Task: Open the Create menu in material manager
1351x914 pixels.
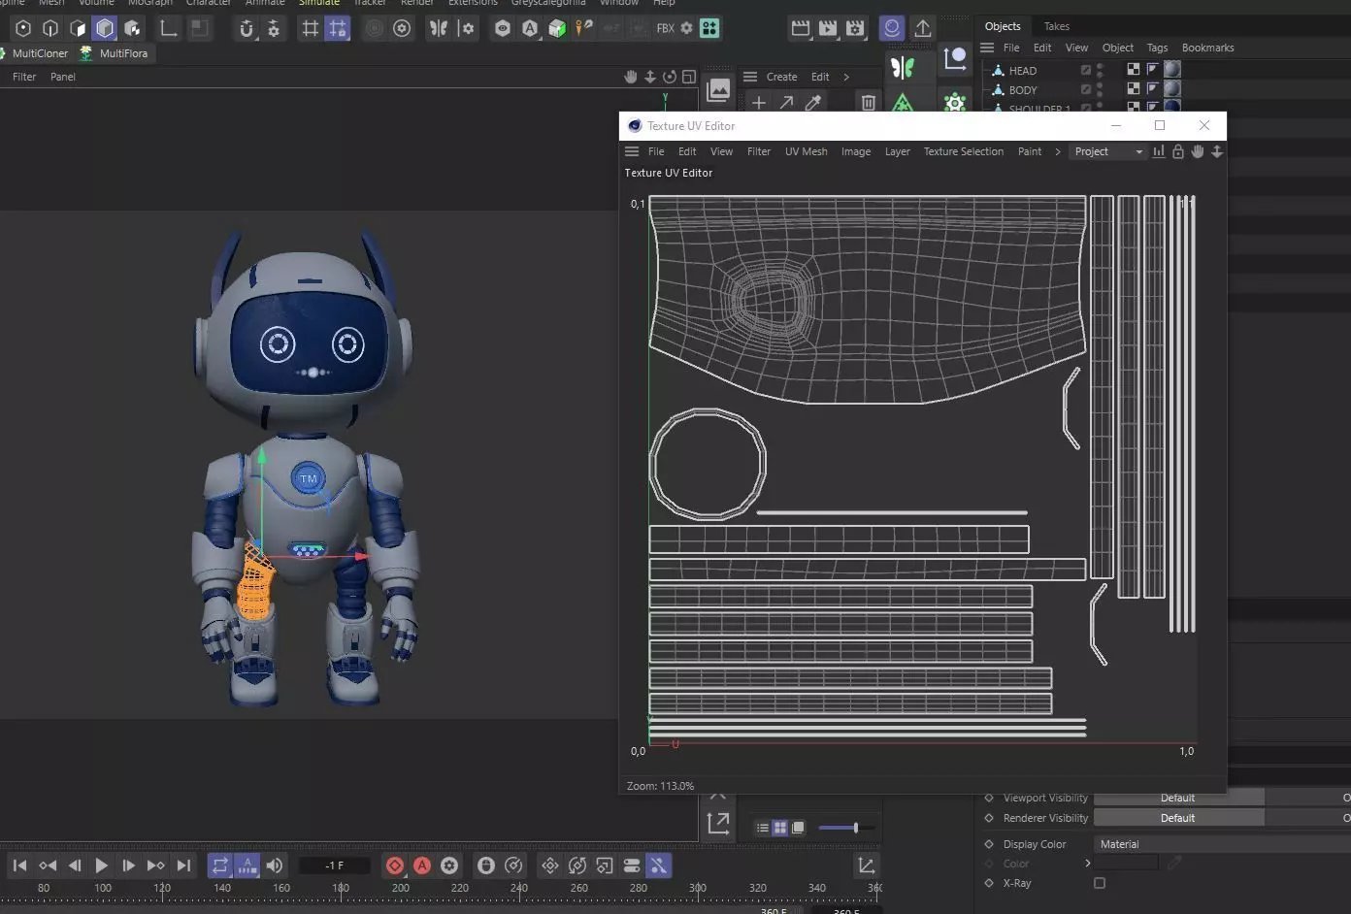Action: 781,77
